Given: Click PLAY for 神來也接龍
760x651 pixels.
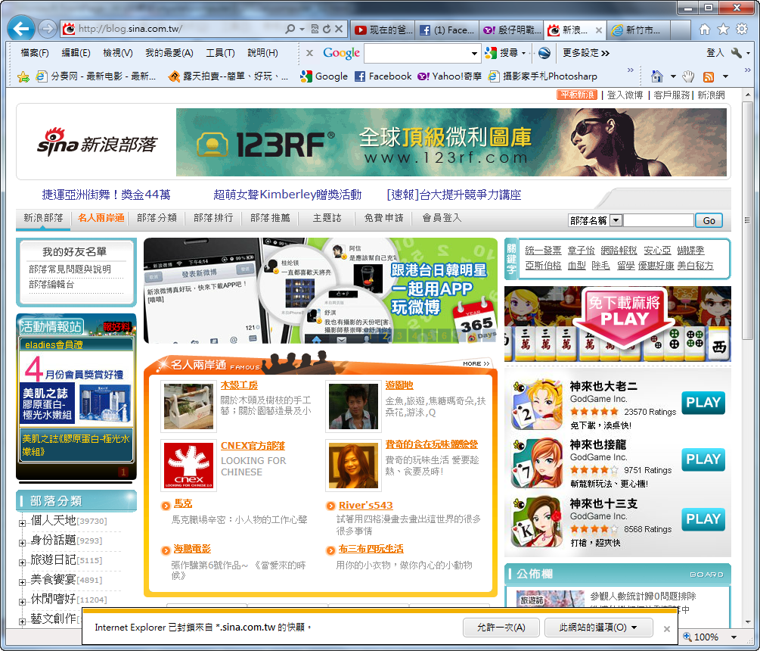Looking at the screenshot, I should click(x=703, y=460).
